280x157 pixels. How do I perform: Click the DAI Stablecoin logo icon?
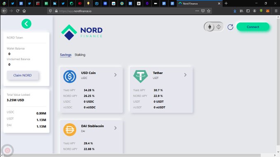pyautogui.click(x=70, y=129)
